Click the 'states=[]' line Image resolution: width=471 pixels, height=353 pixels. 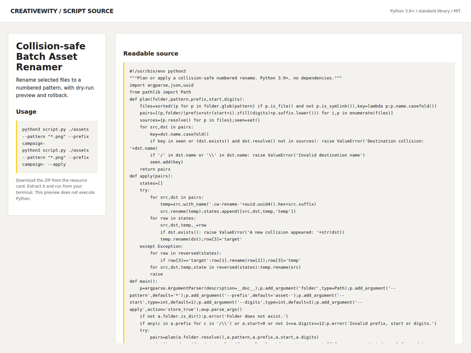click(x=151, y=183)
